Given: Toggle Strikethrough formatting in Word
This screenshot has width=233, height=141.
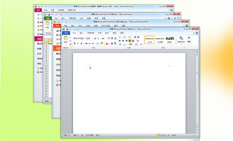Looking at the screenshot, I should point(86,43).
